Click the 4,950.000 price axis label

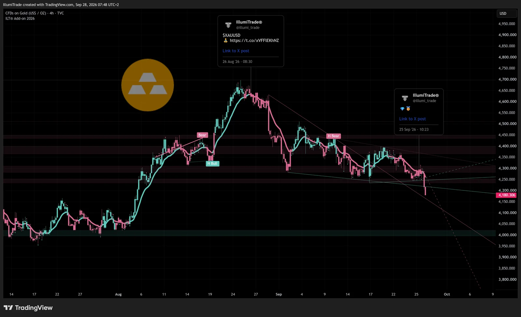[x=507, y=24]
